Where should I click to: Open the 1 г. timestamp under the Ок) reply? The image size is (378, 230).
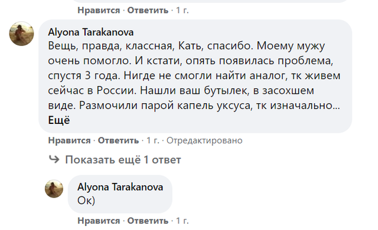tap(183, 221)
